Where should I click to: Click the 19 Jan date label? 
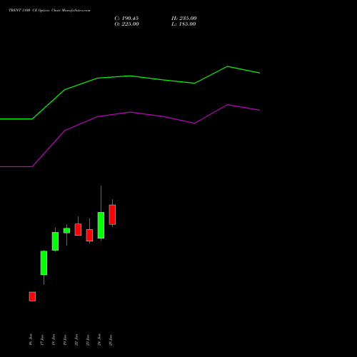tap(65, 340)
